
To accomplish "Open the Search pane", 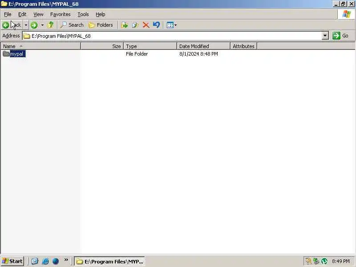I will pyautogui.click(x=72, y=25).
